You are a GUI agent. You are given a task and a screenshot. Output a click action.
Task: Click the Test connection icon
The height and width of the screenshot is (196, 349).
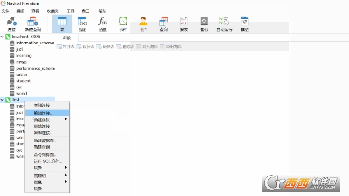8,100
